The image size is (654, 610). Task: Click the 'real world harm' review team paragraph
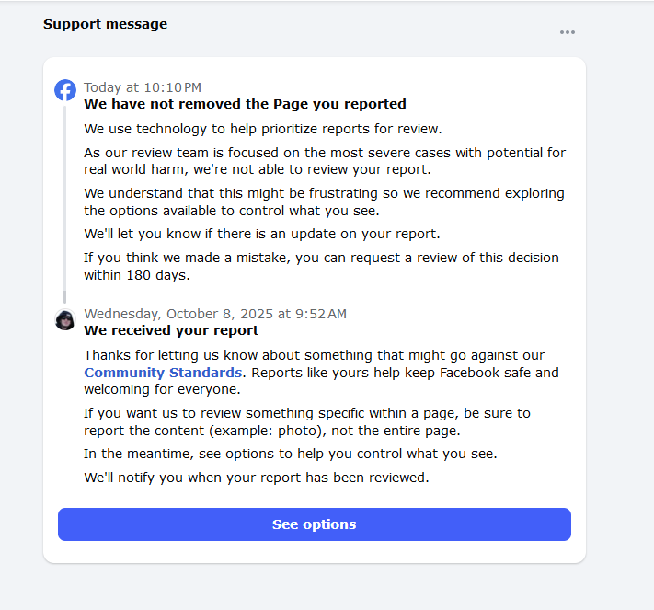point(324,161)
